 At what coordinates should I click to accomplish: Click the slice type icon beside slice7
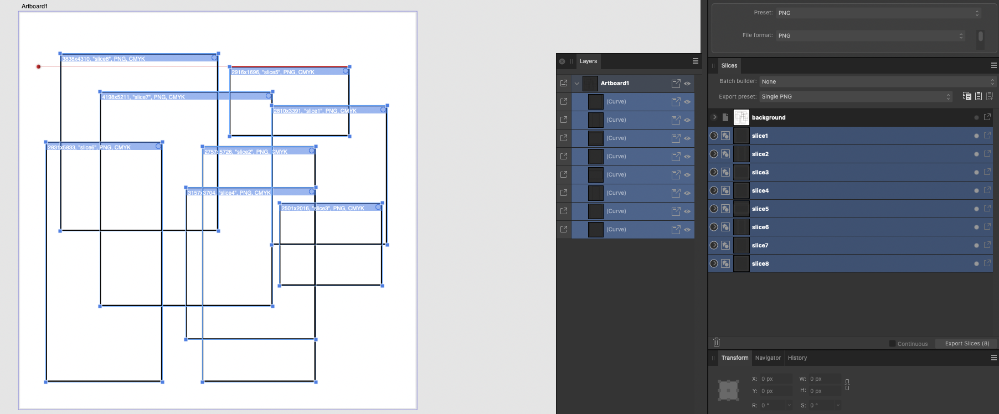coord(725,245)
